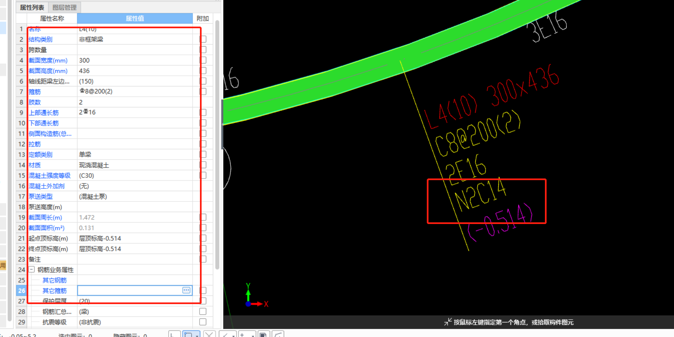
Task: Click the empty 下部通长筋 value cell
Action: [x=135, y=123]
